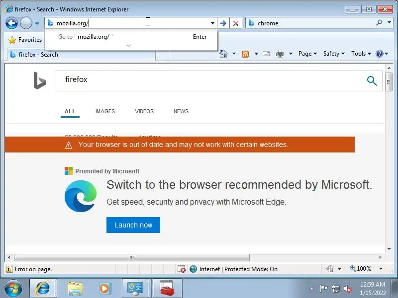The width and height of the screenshot is (398, 298).
Task: Click the vertical scrollbar thumb
Action: coord(389,81)
